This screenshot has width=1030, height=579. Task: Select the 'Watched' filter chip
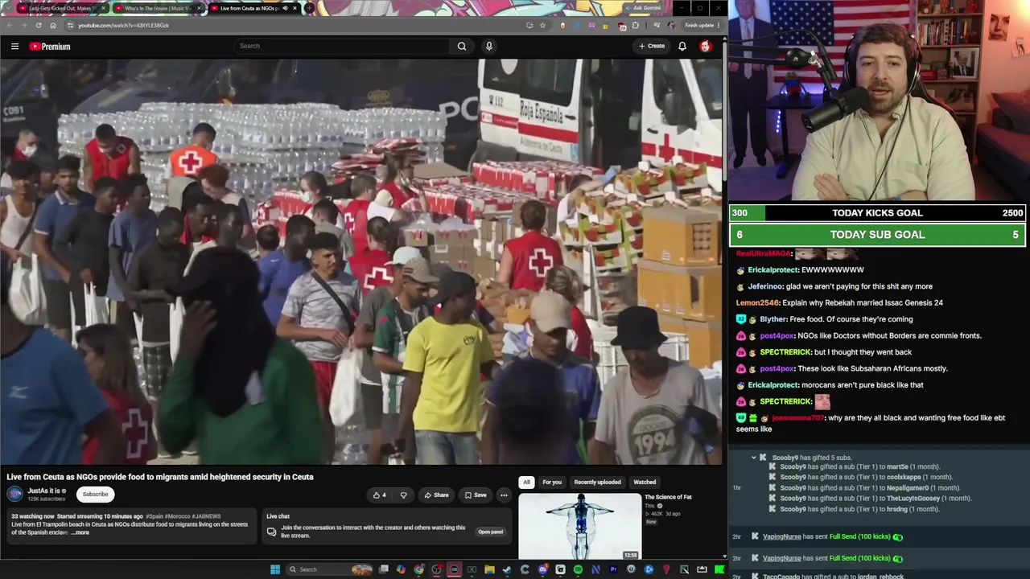pos(645,482)
